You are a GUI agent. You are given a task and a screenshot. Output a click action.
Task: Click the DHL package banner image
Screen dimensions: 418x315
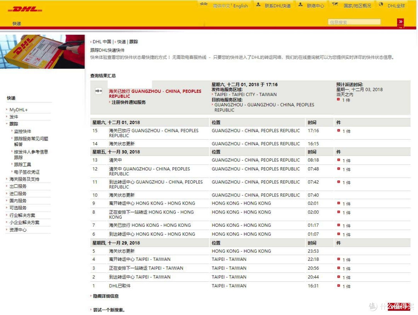(42, 51)
